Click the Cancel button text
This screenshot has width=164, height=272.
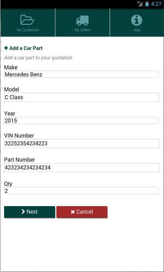(85, 212)
